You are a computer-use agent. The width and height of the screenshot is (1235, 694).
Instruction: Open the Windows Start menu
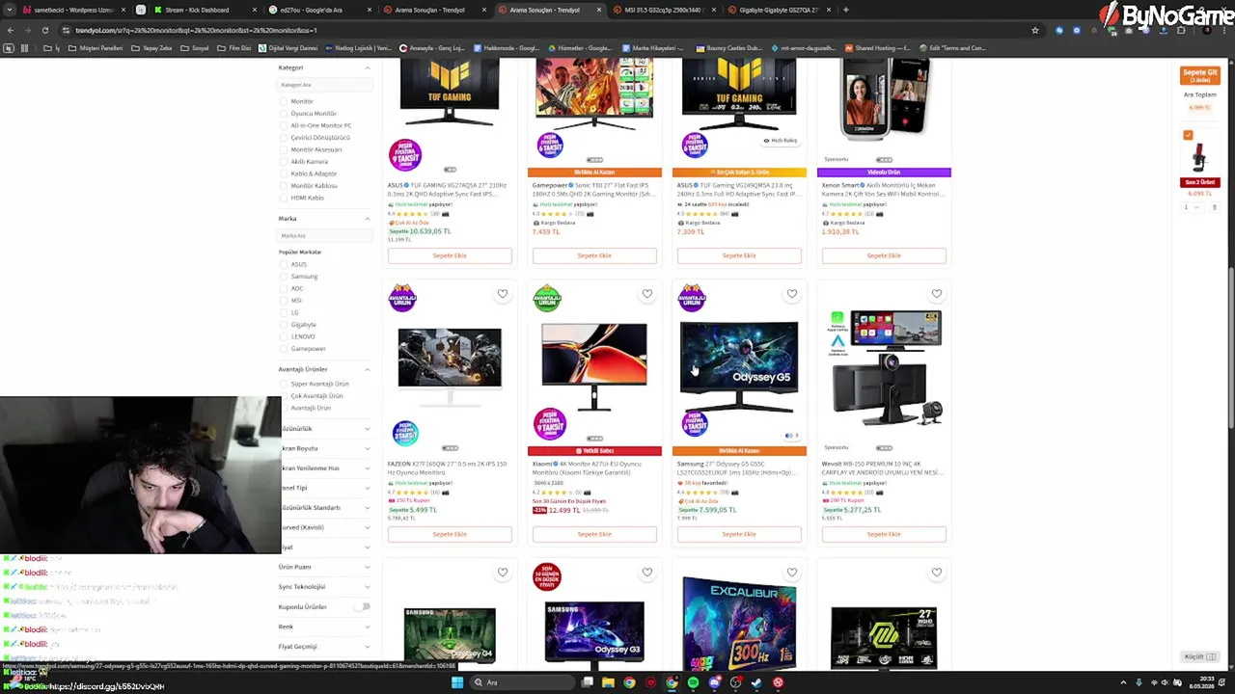click(x=457, y=682)
